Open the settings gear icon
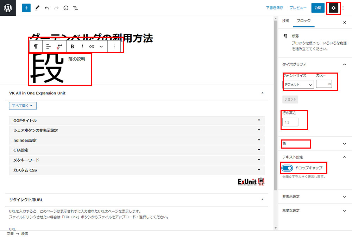Screen dimensions: 352x237 click(333, 8)
